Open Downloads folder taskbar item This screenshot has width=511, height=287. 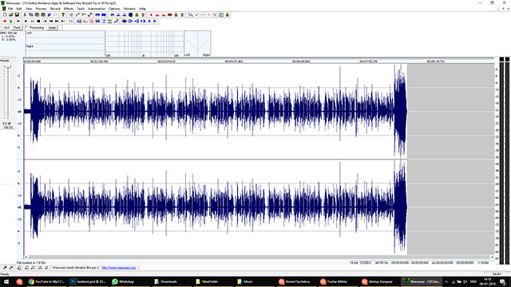point(166,281)
